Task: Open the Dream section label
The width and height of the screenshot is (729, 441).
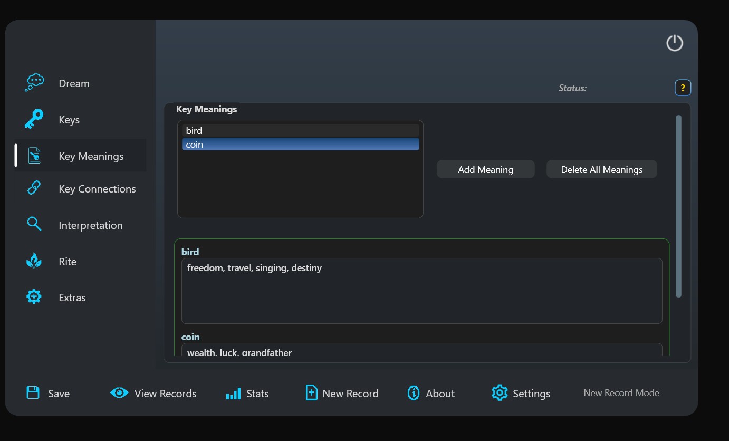Action: [74, 83]
